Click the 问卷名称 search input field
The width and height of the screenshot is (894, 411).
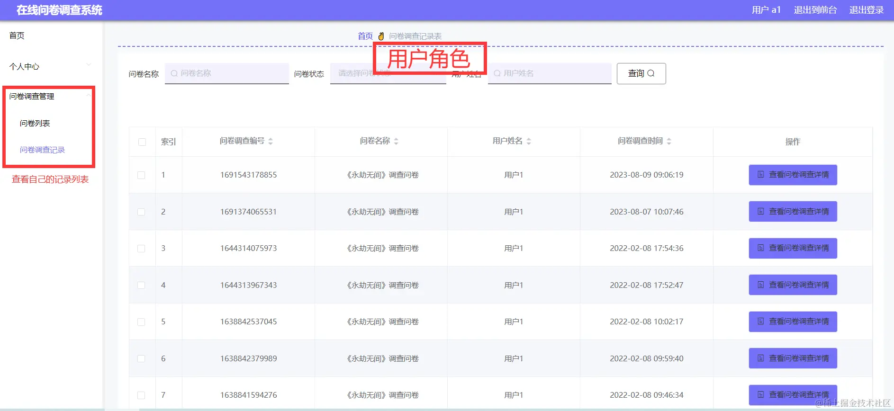pyautogui.click(x=227, y=73)
